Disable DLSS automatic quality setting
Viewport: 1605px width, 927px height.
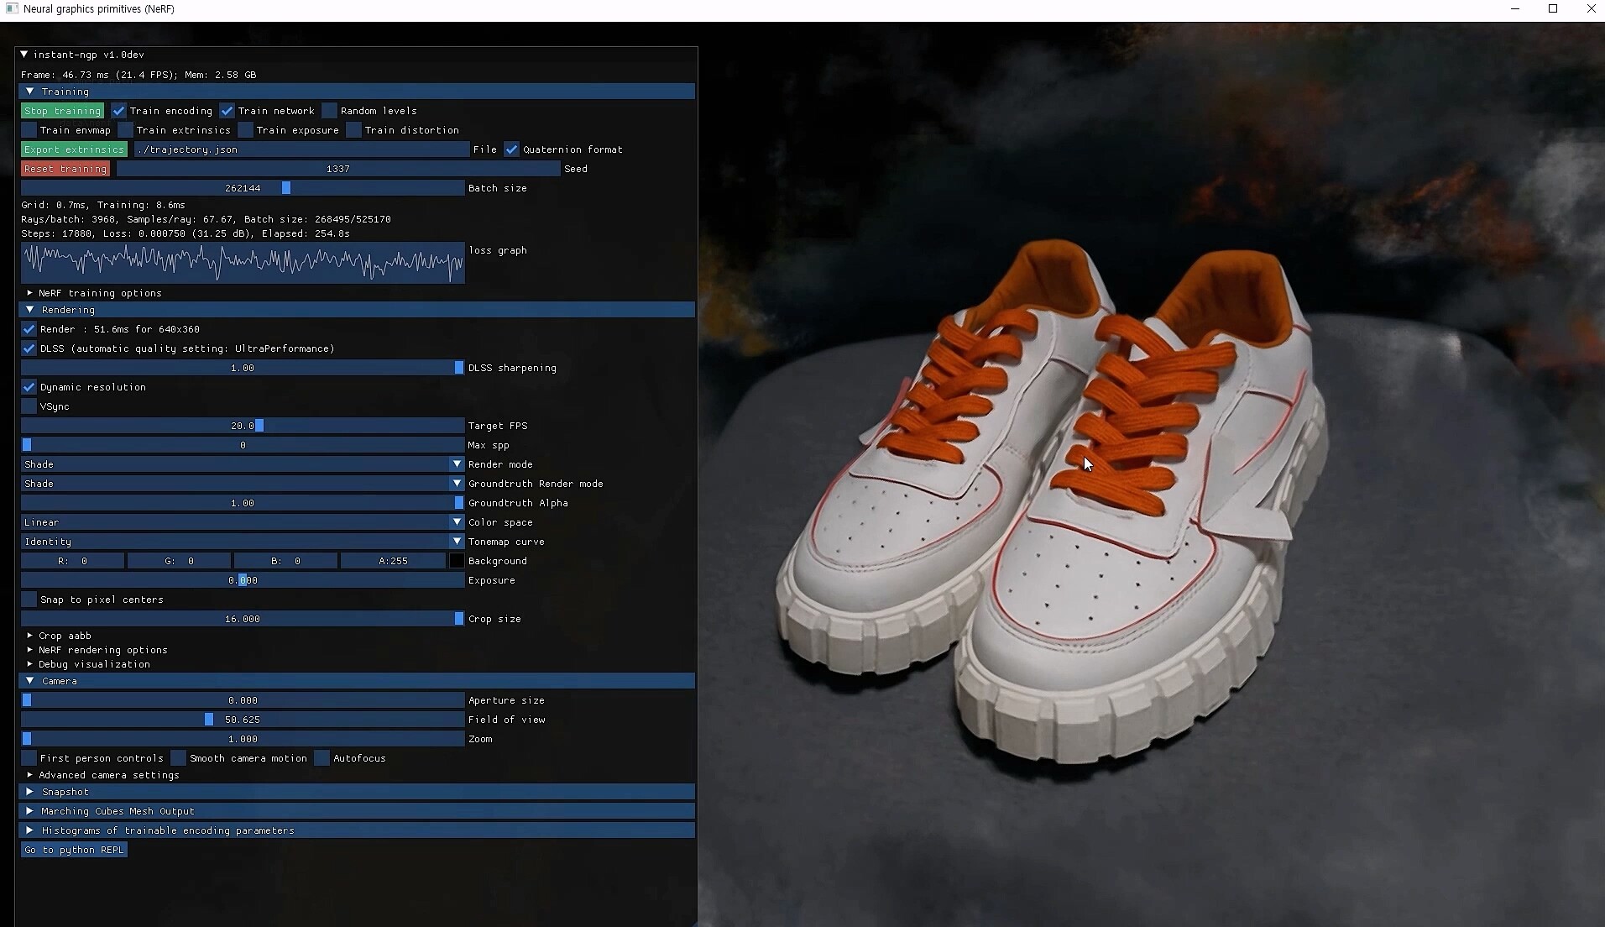[x=29, y=348]
